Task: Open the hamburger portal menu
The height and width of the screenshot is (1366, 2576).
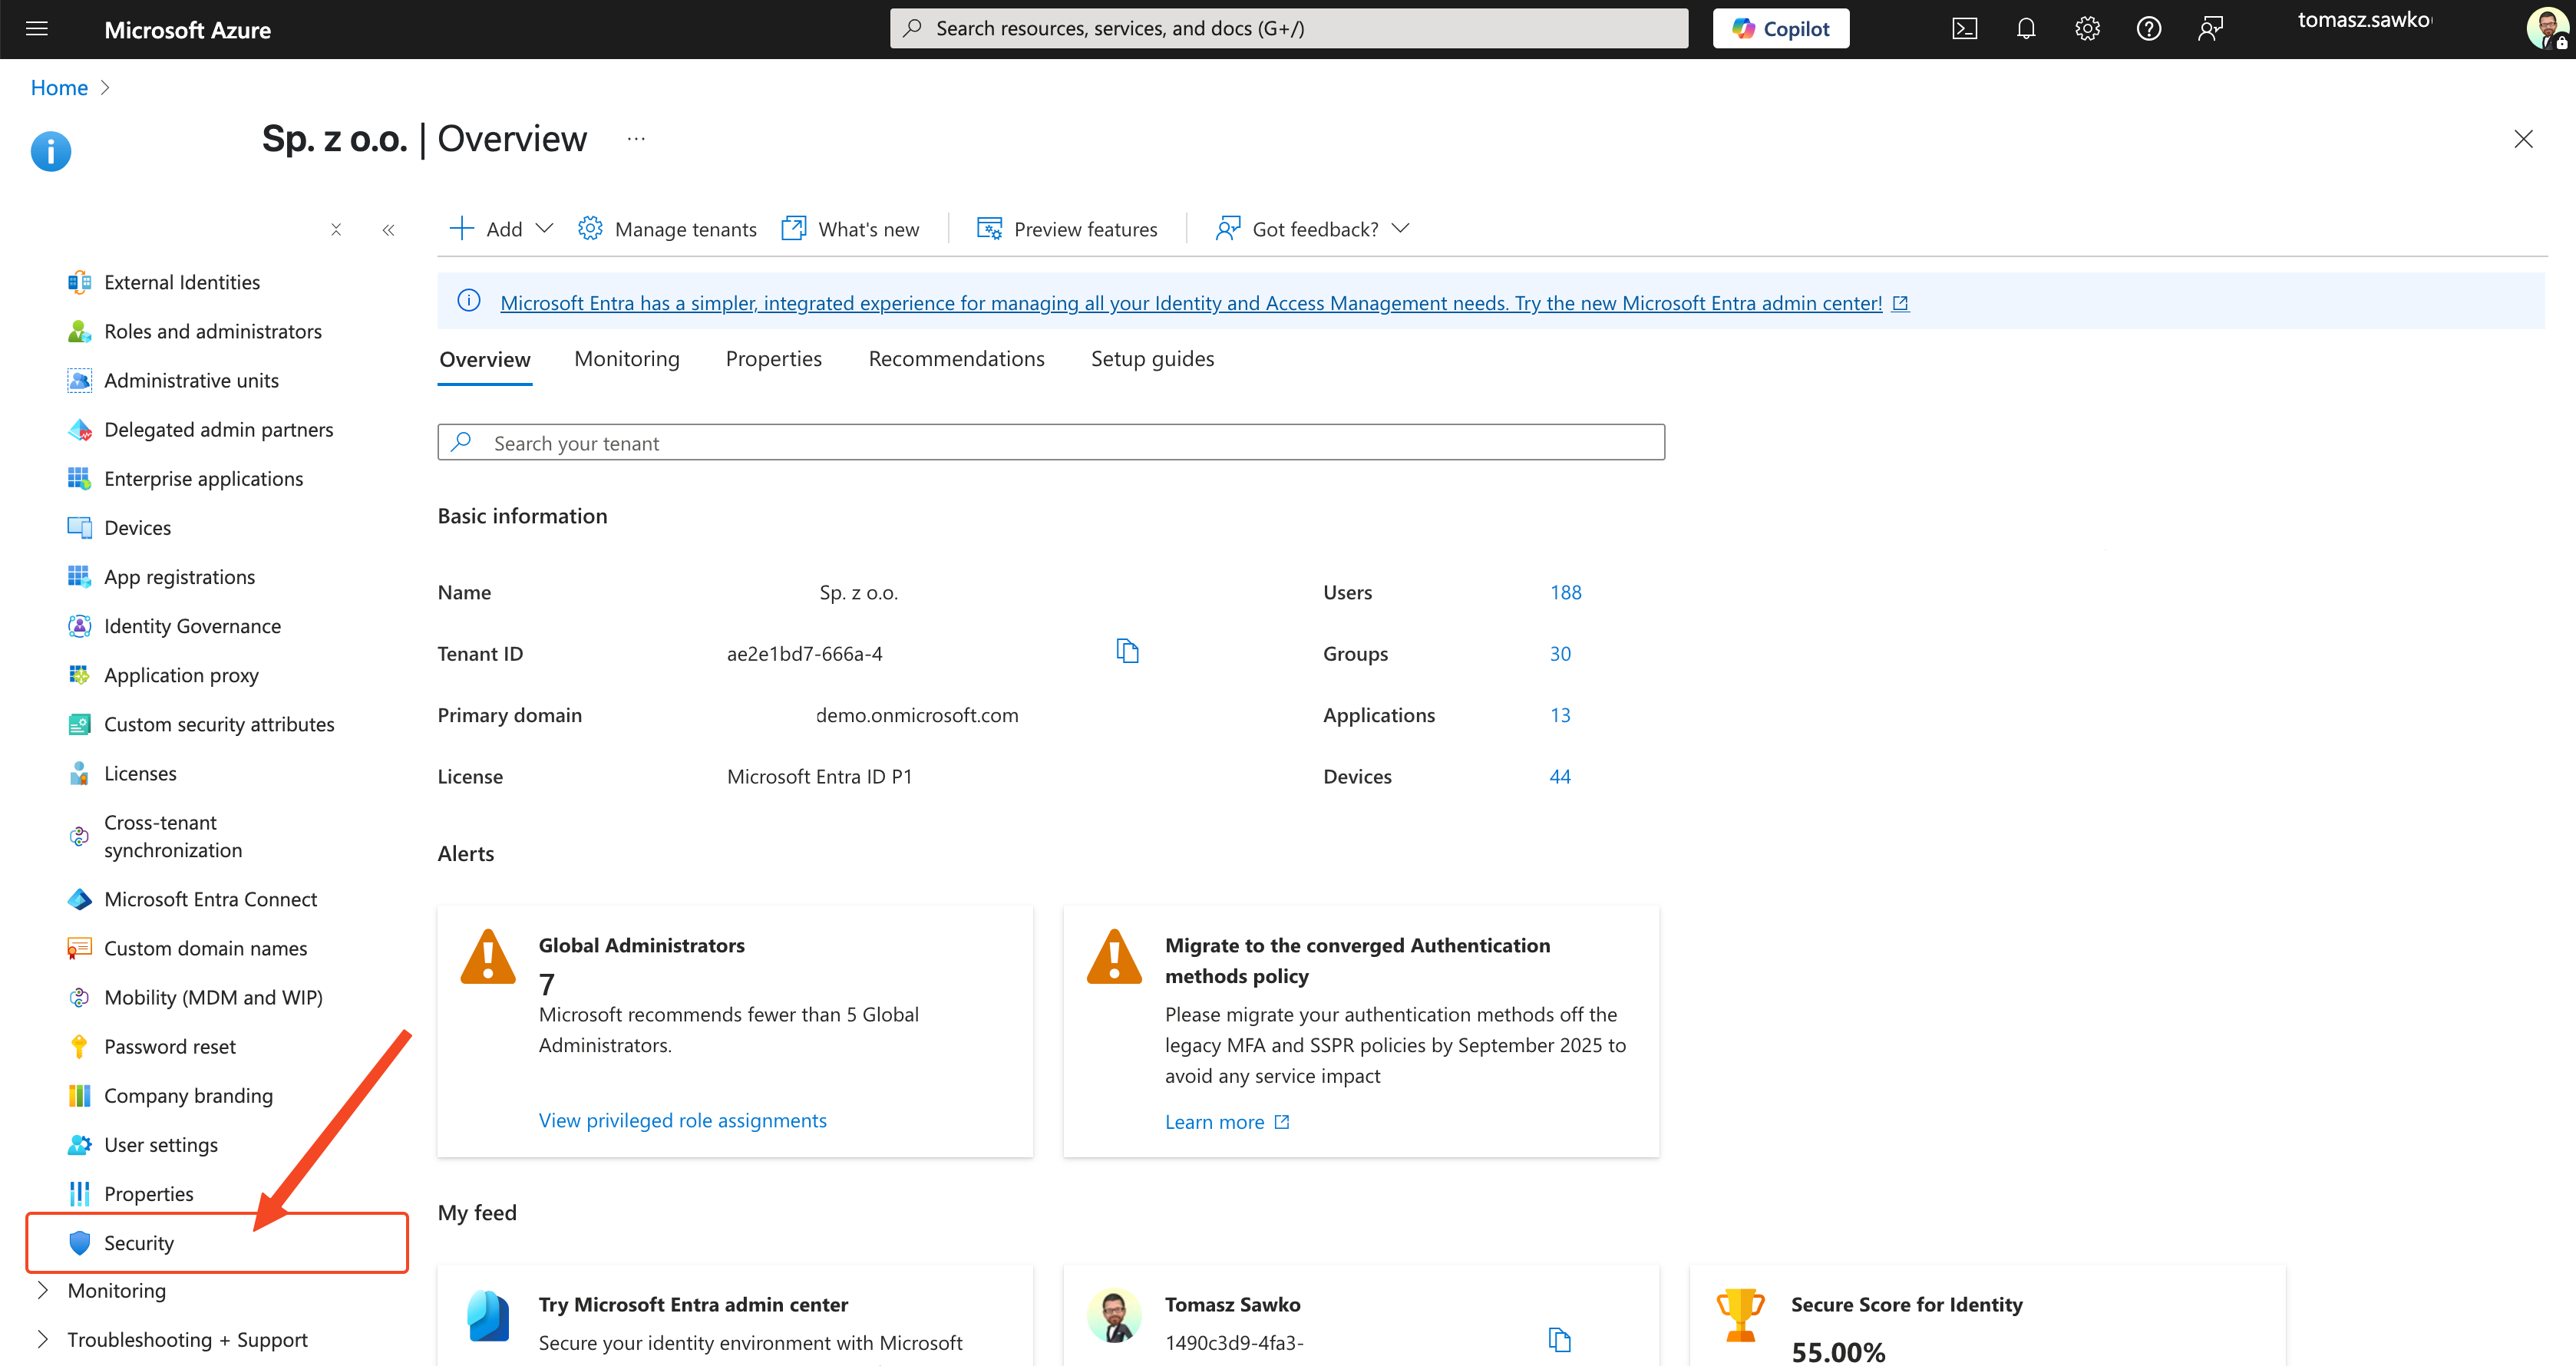Action: point(37,29)
